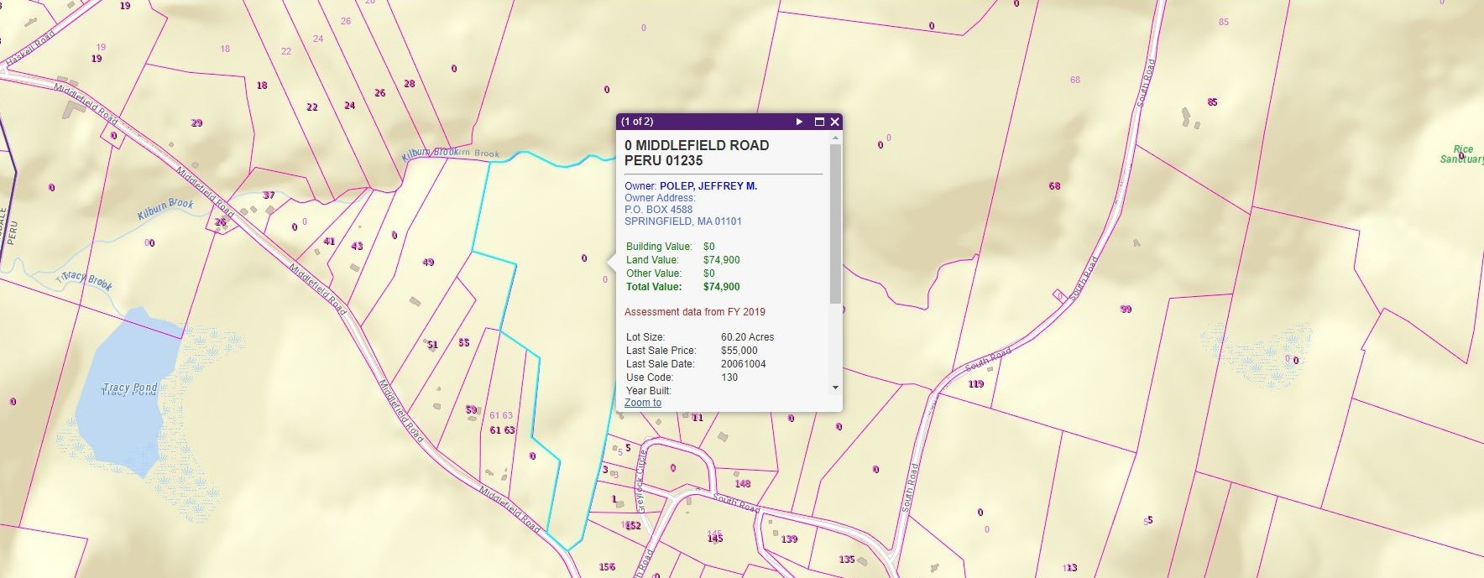
Task: Click the popup title 0 Middlefield Road
Action: coord(696,145)
